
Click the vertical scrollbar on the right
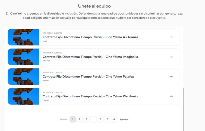pyautogui.click(x=183, y=109)
